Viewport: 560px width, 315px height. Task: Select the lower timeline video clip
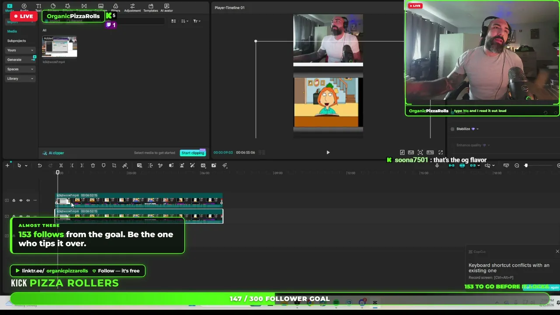[x=139, y=216]
